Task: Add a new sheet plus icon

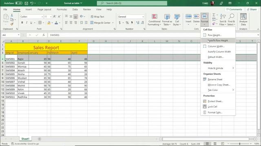Action: pos(40,139)
